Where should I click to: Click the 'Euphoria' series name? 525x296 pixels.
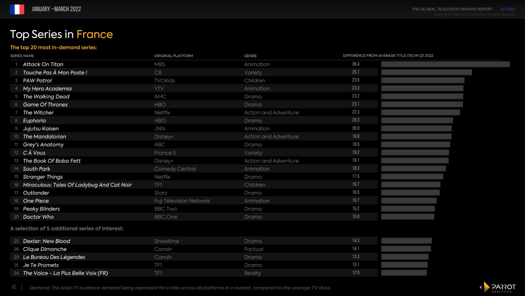pyautogui.click(x=34, y=121)
